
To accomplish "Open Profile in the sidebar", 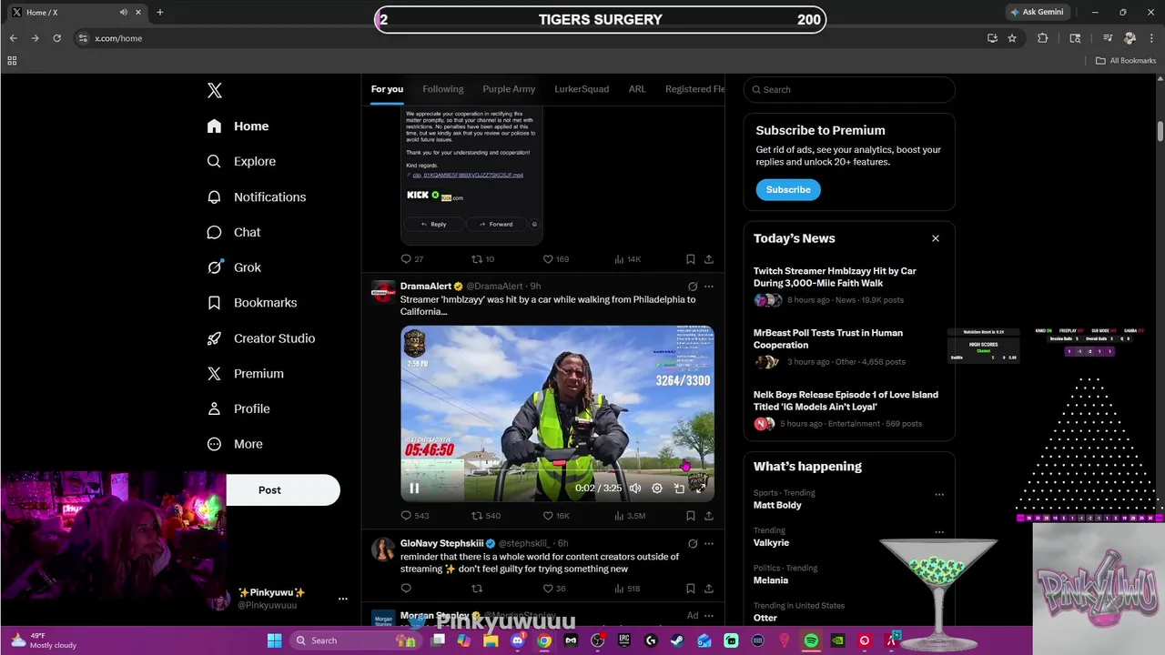I will click(x=238, y=409).
